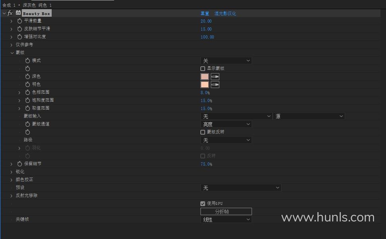The image size is (386, 239).
Task: Click the 关键帧 label
Action: tap(22, 219)
